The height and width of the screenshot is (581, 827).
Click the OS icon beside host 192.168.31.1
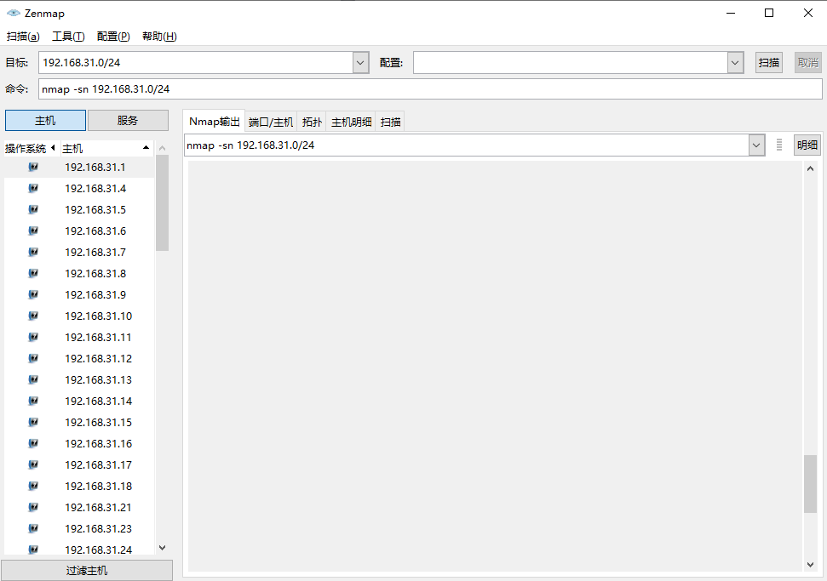[33, 167]
